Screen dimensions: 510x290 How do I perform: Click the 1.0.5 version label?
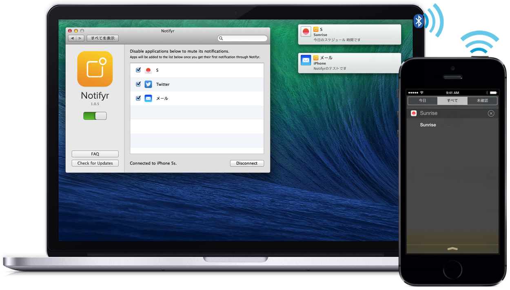tap(95, 104)
